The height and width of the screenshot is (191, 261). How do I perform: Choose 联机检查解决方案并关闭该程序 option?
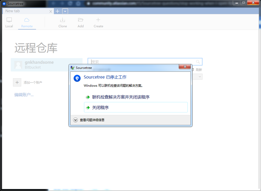coord(136,97)
